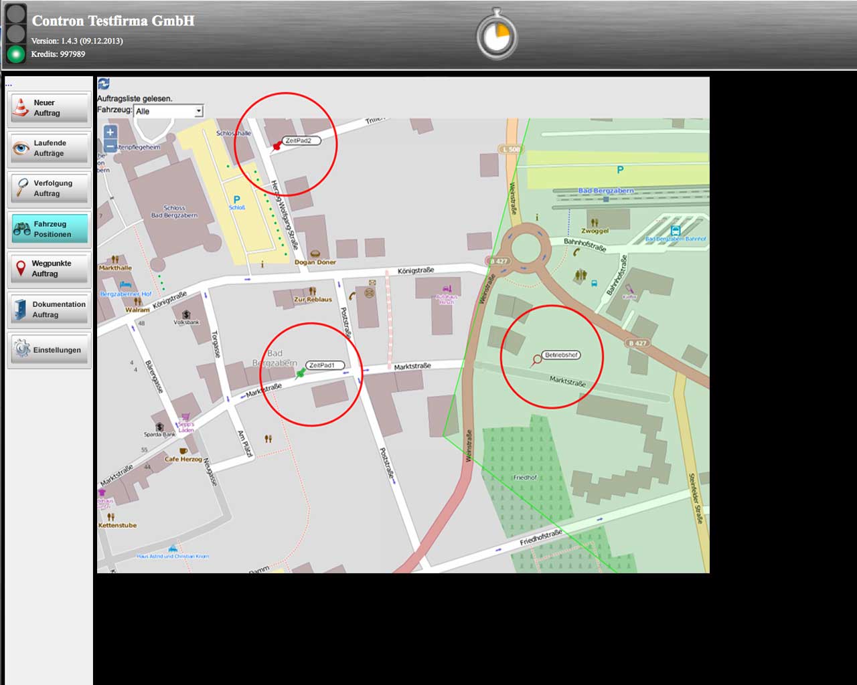Screen dimensions: 857x685
Task: Click the Bad Bergzabern Bahnhof station icon
Action: pyautogui.click(x=675, y=231)
